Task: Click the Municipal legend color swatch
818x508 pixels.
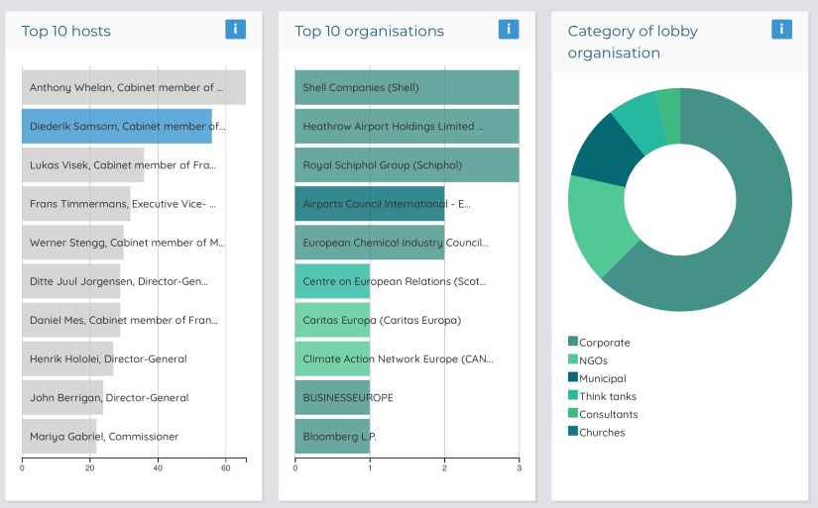Action: click(572, 378)
